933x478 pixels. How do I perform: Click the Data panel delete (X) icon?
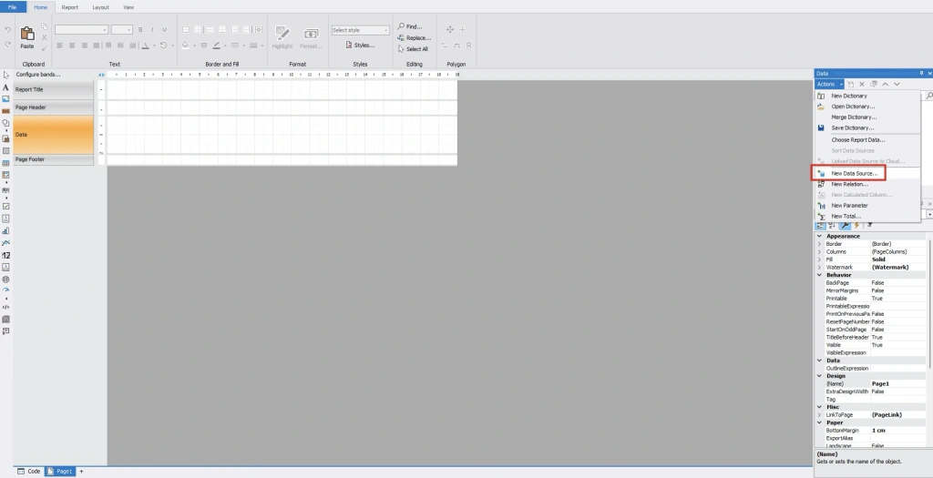(x=862, y=85)
